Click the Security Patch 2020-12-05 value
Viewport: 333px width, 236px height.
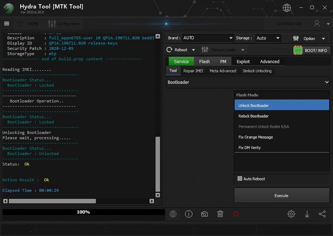61,48
